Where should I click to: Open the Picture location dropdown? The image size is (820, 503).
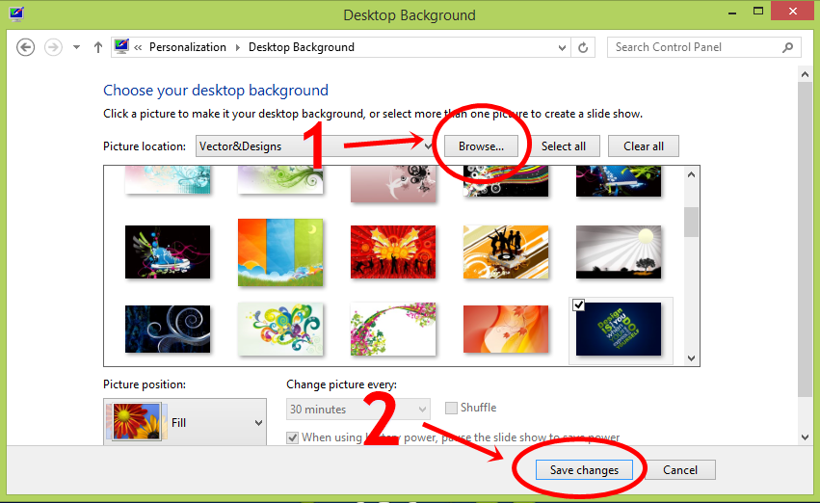click(x=315, y=146)
